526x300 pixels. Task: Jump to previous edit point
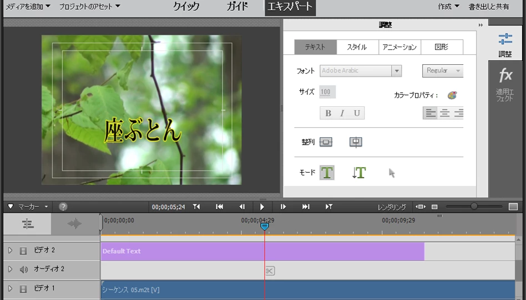click(x=196, y=207)
